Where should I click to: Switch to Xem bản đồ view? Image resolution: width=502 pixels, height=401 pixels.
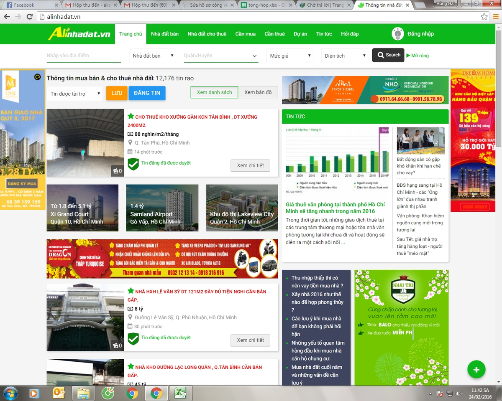pos(258,92)
